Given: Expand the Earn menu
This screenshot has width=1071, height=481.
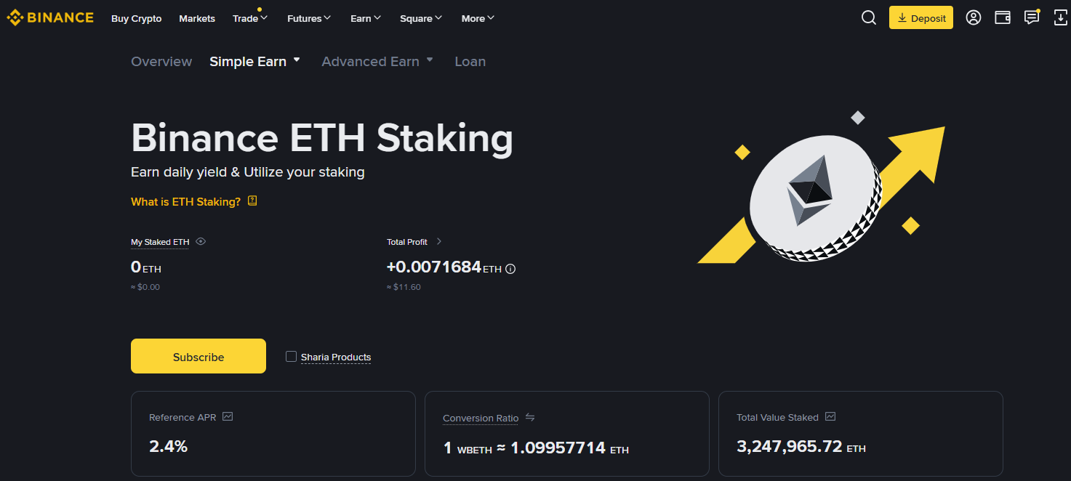Looking at the screenshot, I should pos(366,18).
